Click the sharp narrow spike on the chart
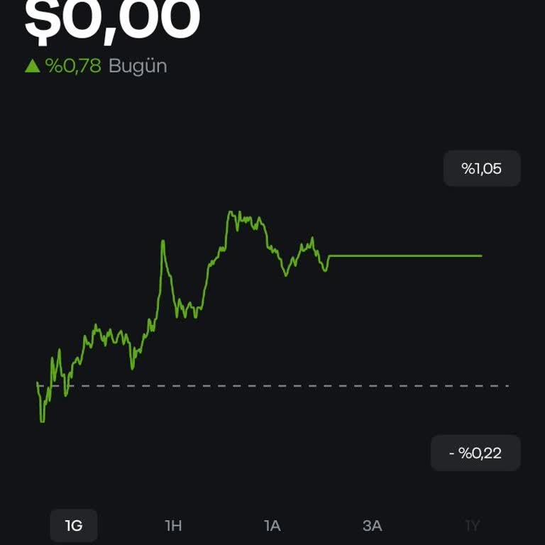 [x=163, y=241]
